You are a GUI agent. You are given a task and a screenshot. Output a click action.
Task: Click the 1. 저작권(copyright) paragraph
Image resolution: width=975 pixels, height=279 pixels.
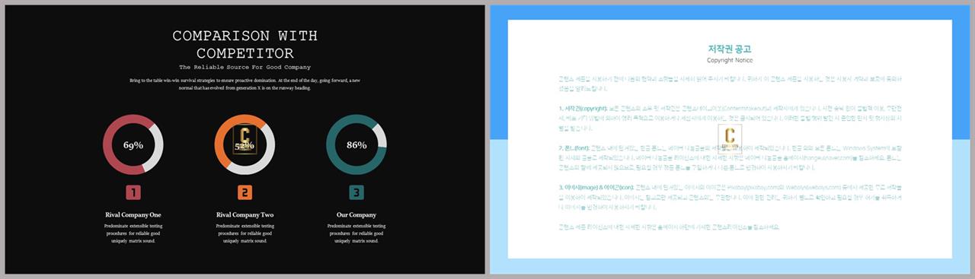tap(730, 119)
